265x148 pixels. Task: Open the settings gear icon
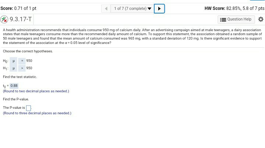pos(261,19)
